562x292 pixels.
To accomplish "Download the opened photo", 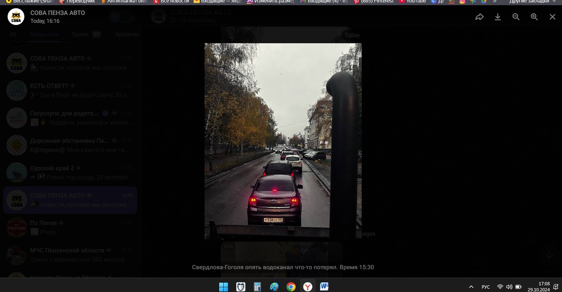I will (x=498, y=17).
